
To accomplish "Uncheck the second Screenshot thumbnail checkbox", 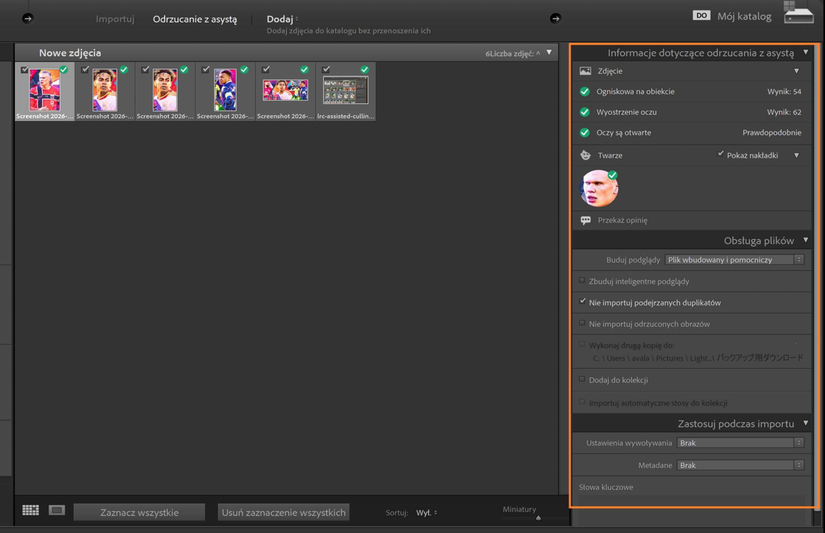I will tap(85, 69).
